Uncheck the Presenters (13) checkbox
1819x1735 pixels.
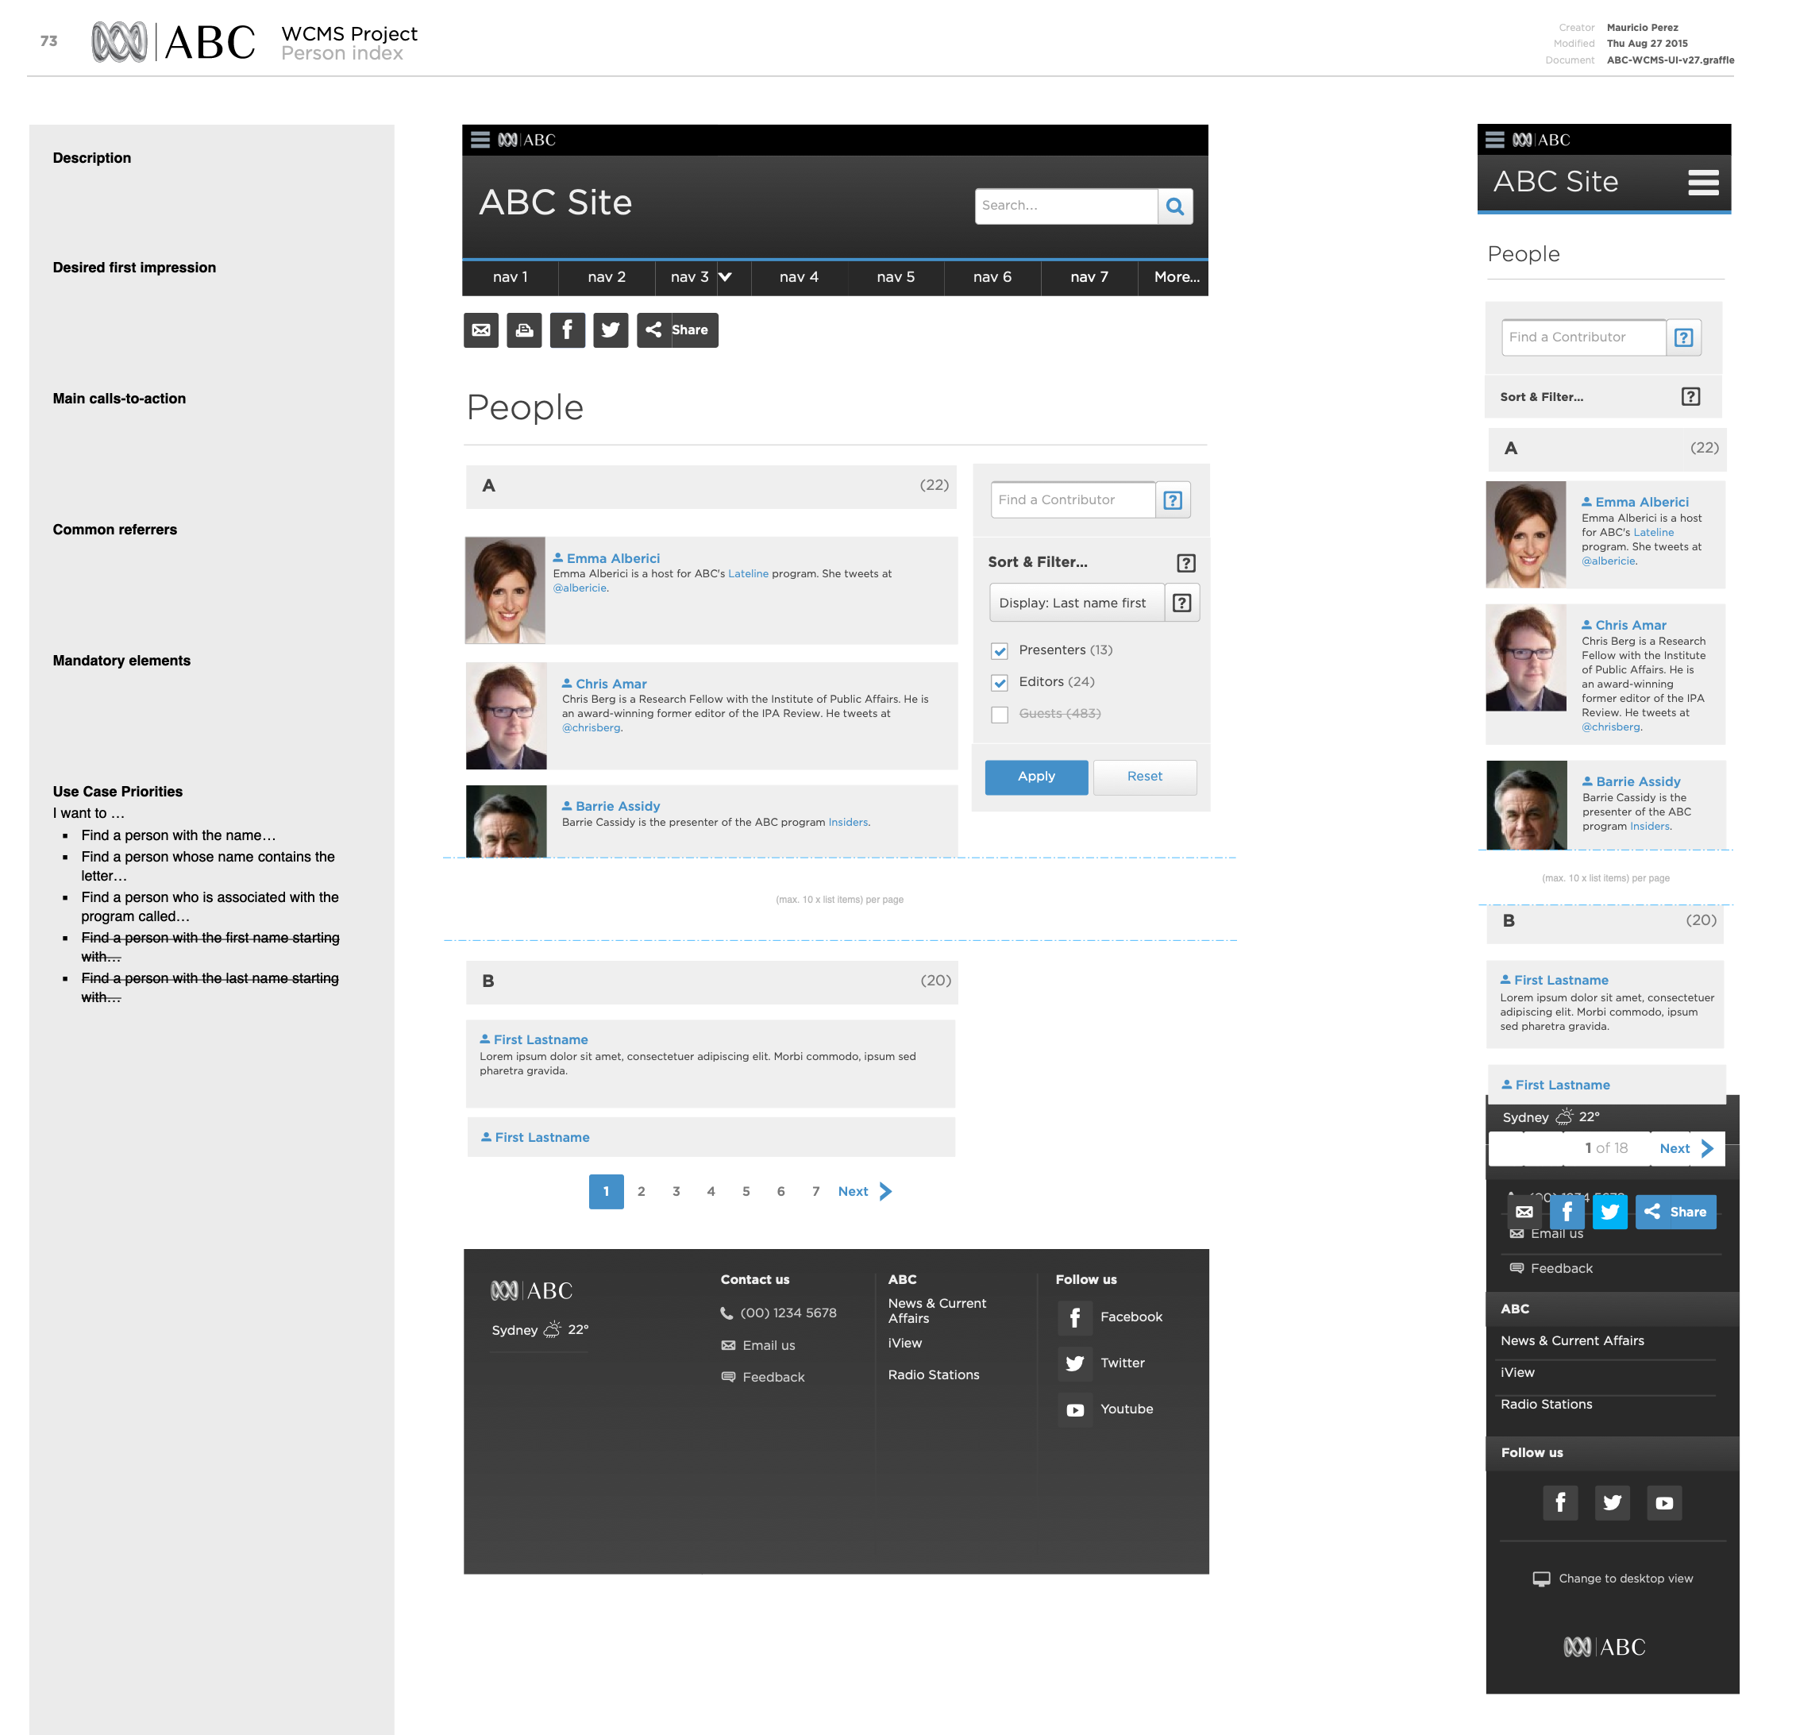(1000, 651)
